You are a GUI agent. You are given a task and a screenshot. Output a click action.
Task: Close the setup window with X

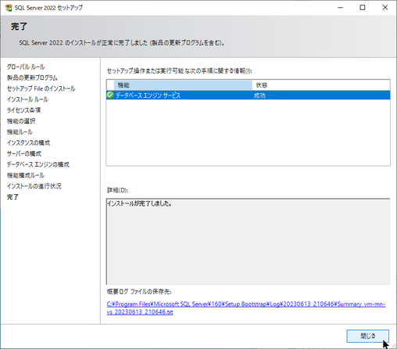[385, 8]
